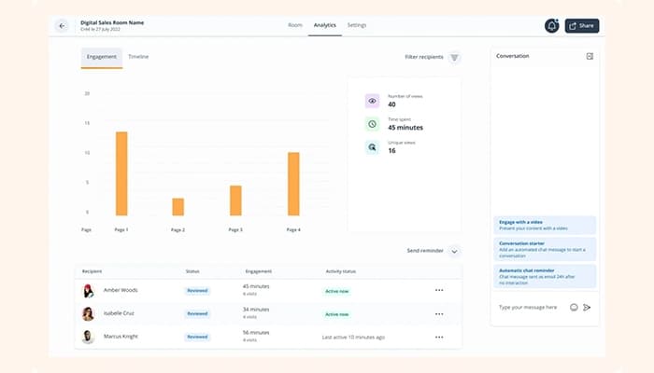
Task: Click the back arrow button
Action: 63,26
